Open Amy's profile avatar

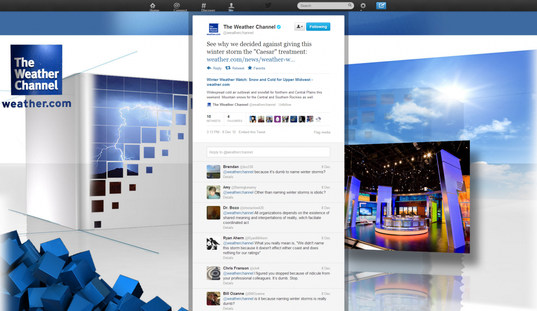click(x=213, y=192)
